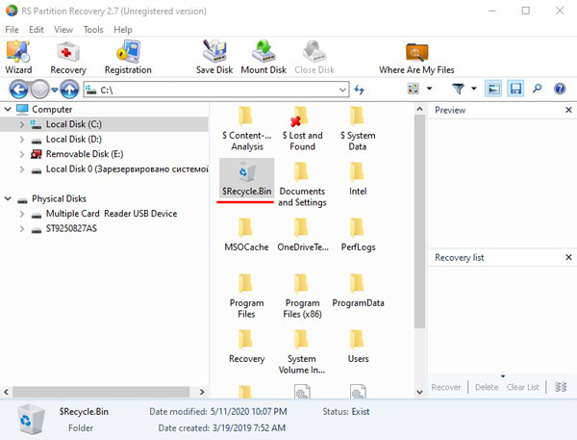Select the $ Lost and Found folder
Screen dimensions: 577x440
tap(303, 128)
